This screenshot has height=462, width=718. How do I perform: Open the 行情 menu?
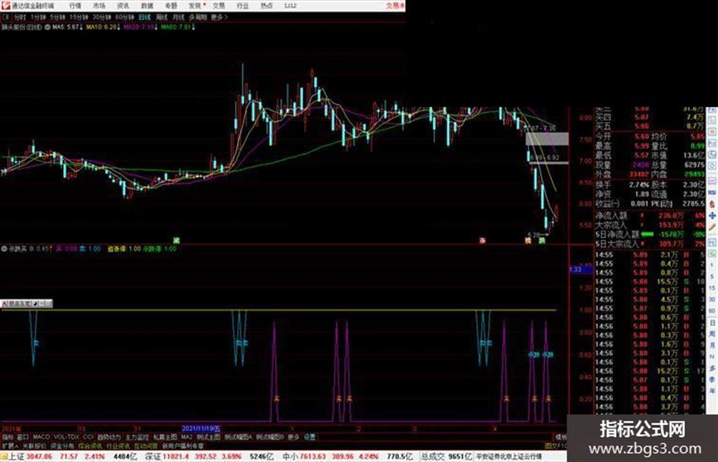pyautogui.click(x=75, y=5)
